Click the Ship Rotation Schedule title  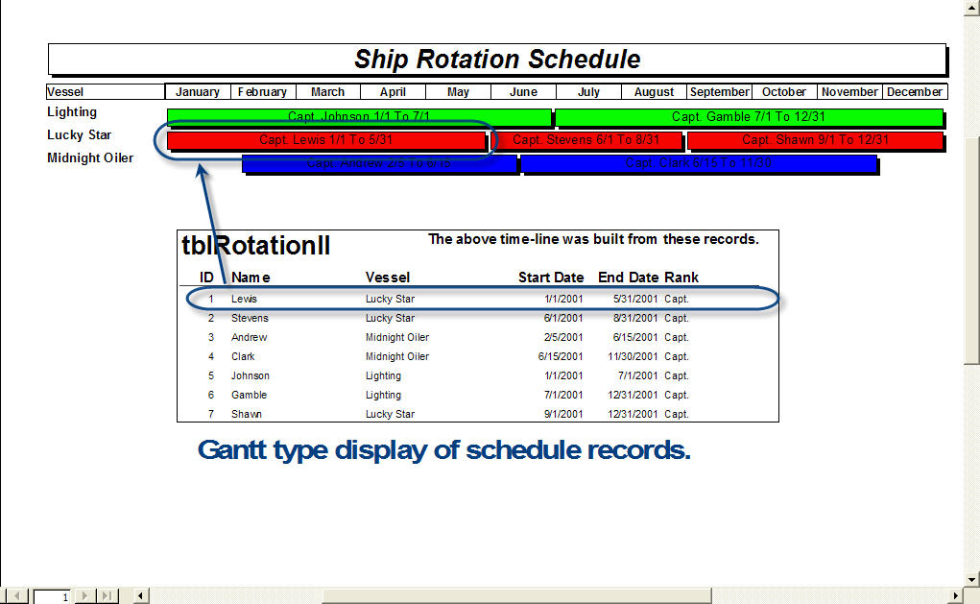[x=497, y=60]
